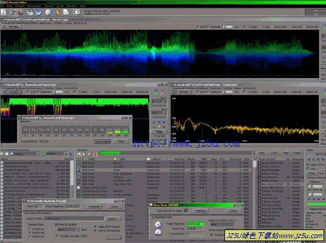The image size is (326, 243).
Task: Toggle Apply DSP Plugins checkbox in encode dialog
Action: tap(95, 227)
